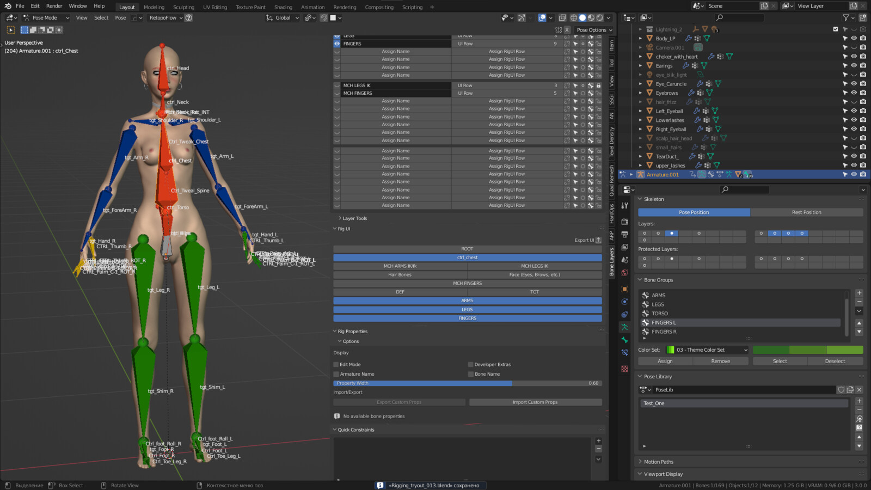Hide the Body_LP object in viewport
This screenshot has width=871, height=490.
coord(854,38)
